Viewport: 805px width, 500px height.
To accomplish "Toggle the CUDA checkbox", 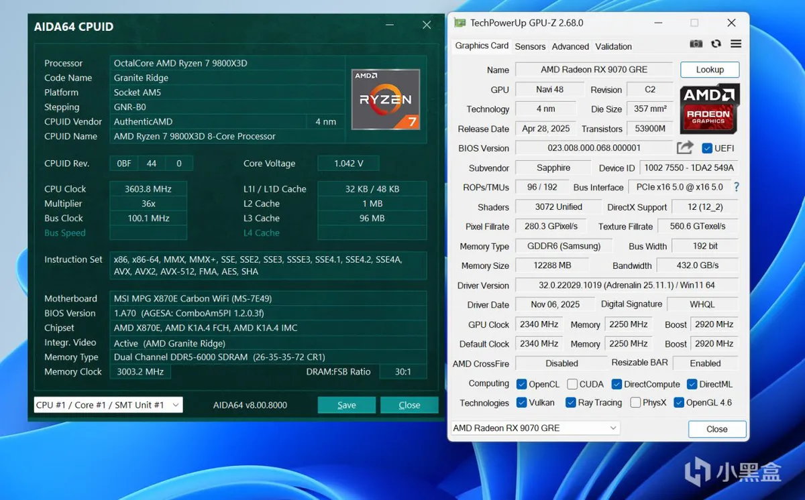I will [572, 384].
